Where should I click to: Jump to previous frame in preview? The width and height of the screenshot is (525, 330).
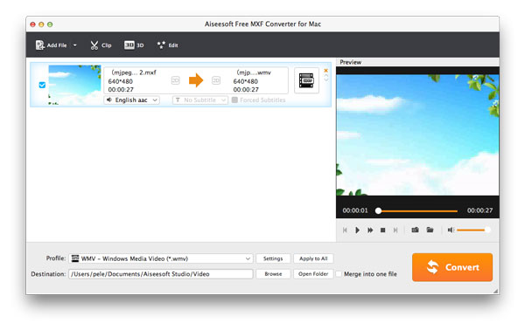tap(345, 230)
